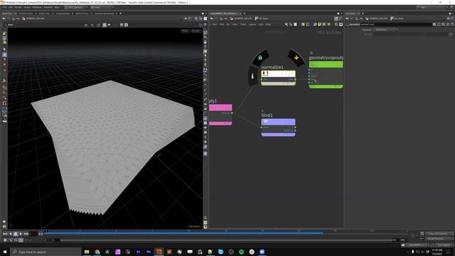Click the current frame number field
This screenshot has width=455, height=256.
pos(33,234)
